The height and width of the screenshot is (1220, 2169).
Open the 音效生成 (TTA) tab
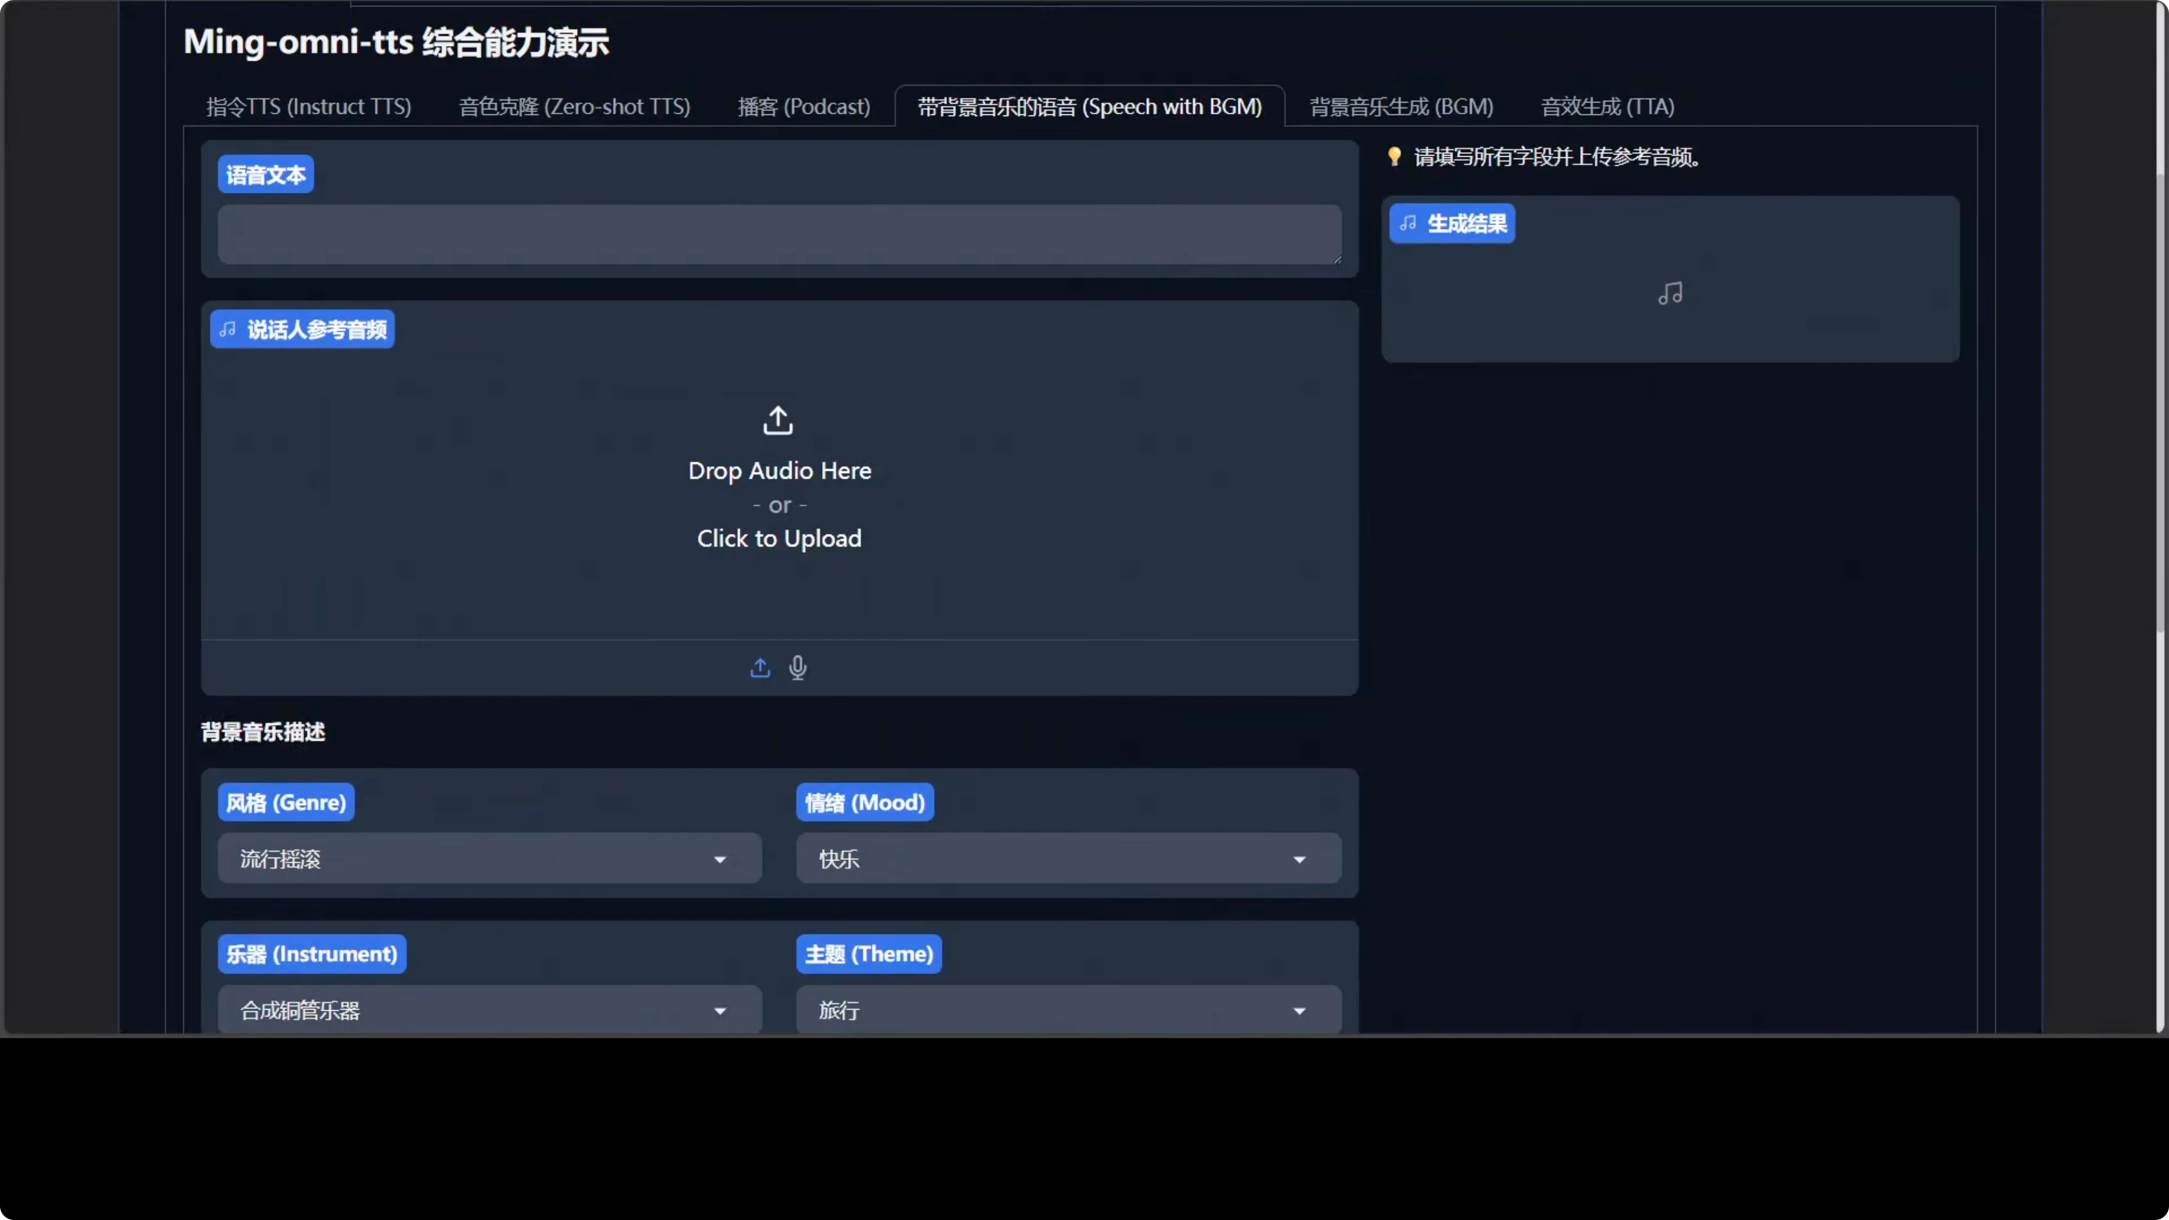1607,106
